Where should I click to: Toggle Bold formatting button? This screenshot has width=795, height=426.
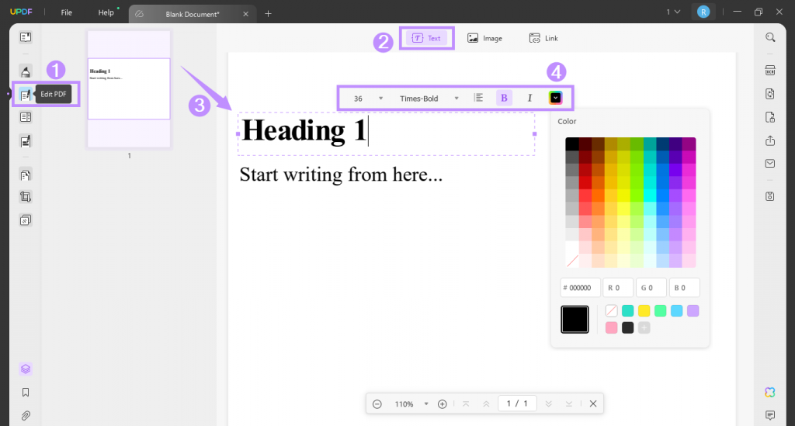504,99
